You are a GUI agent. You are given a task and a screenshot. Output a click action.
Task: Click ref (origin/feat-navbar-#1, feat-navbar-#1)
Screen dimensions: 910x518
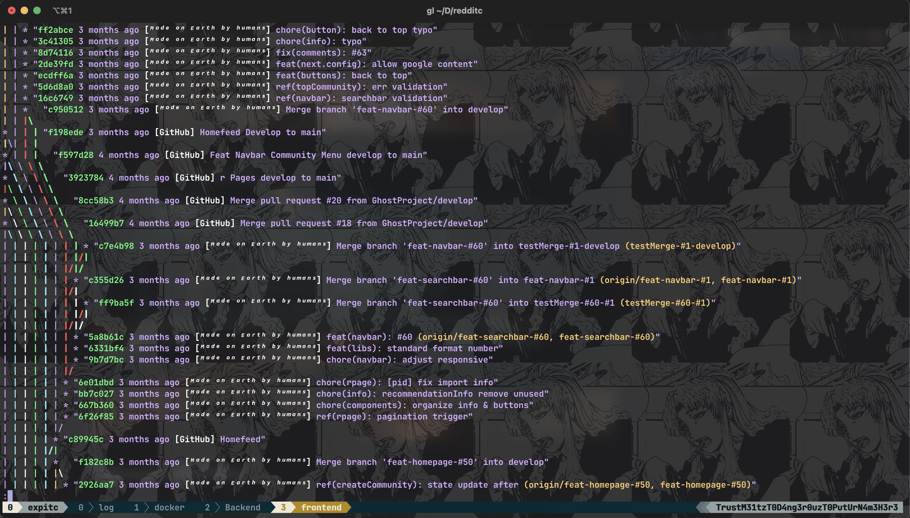698,280
